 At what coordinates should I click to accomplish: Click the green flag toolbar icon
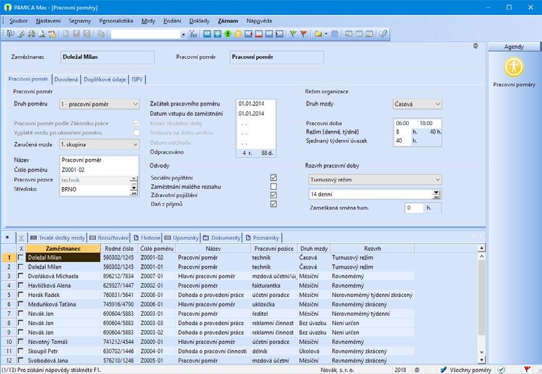click(x=293, y=34)
